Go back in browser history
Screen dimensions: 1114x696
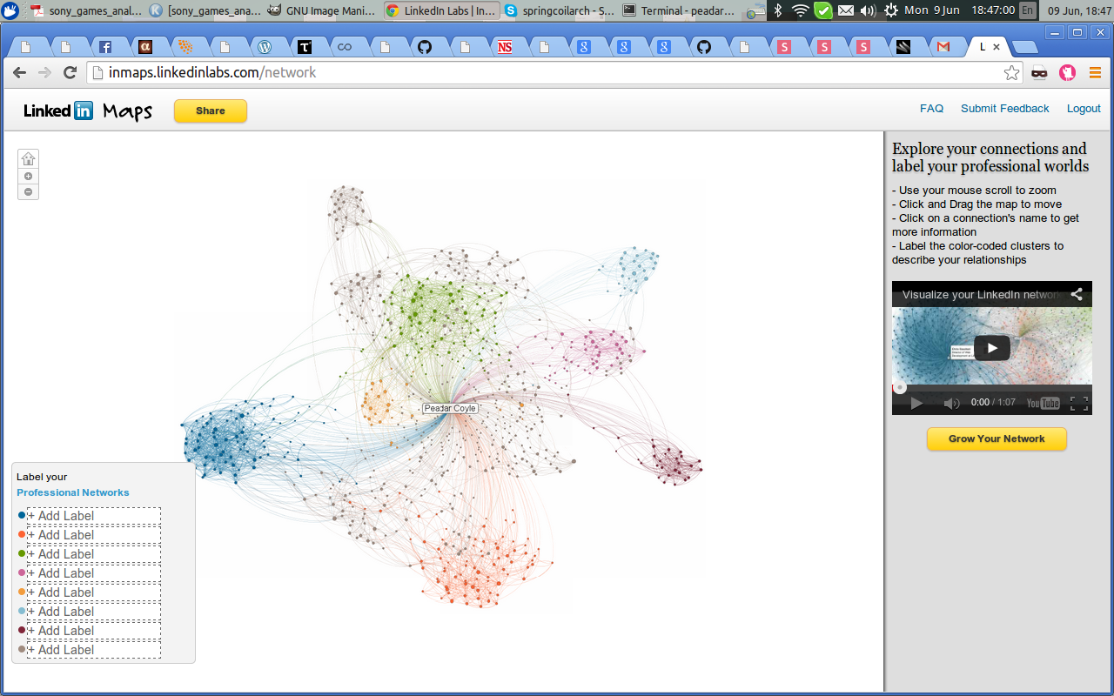point(19,73)
